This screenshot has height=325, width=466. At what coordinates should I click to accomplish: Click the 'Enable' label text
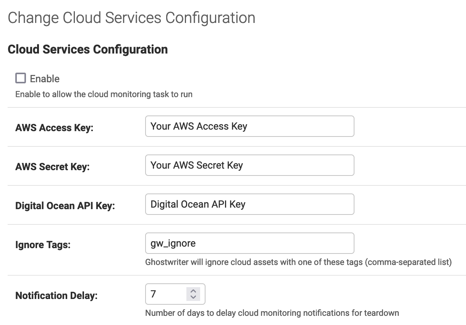click(x=45, y=79)
